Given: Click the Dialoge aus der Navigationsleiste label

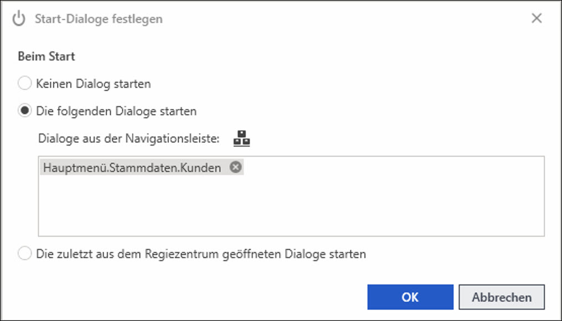Looking at the screenshot, I should click(128, 138).
